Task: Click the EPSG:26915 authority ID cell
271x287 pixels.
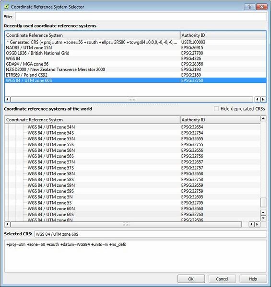Action: 192,47
